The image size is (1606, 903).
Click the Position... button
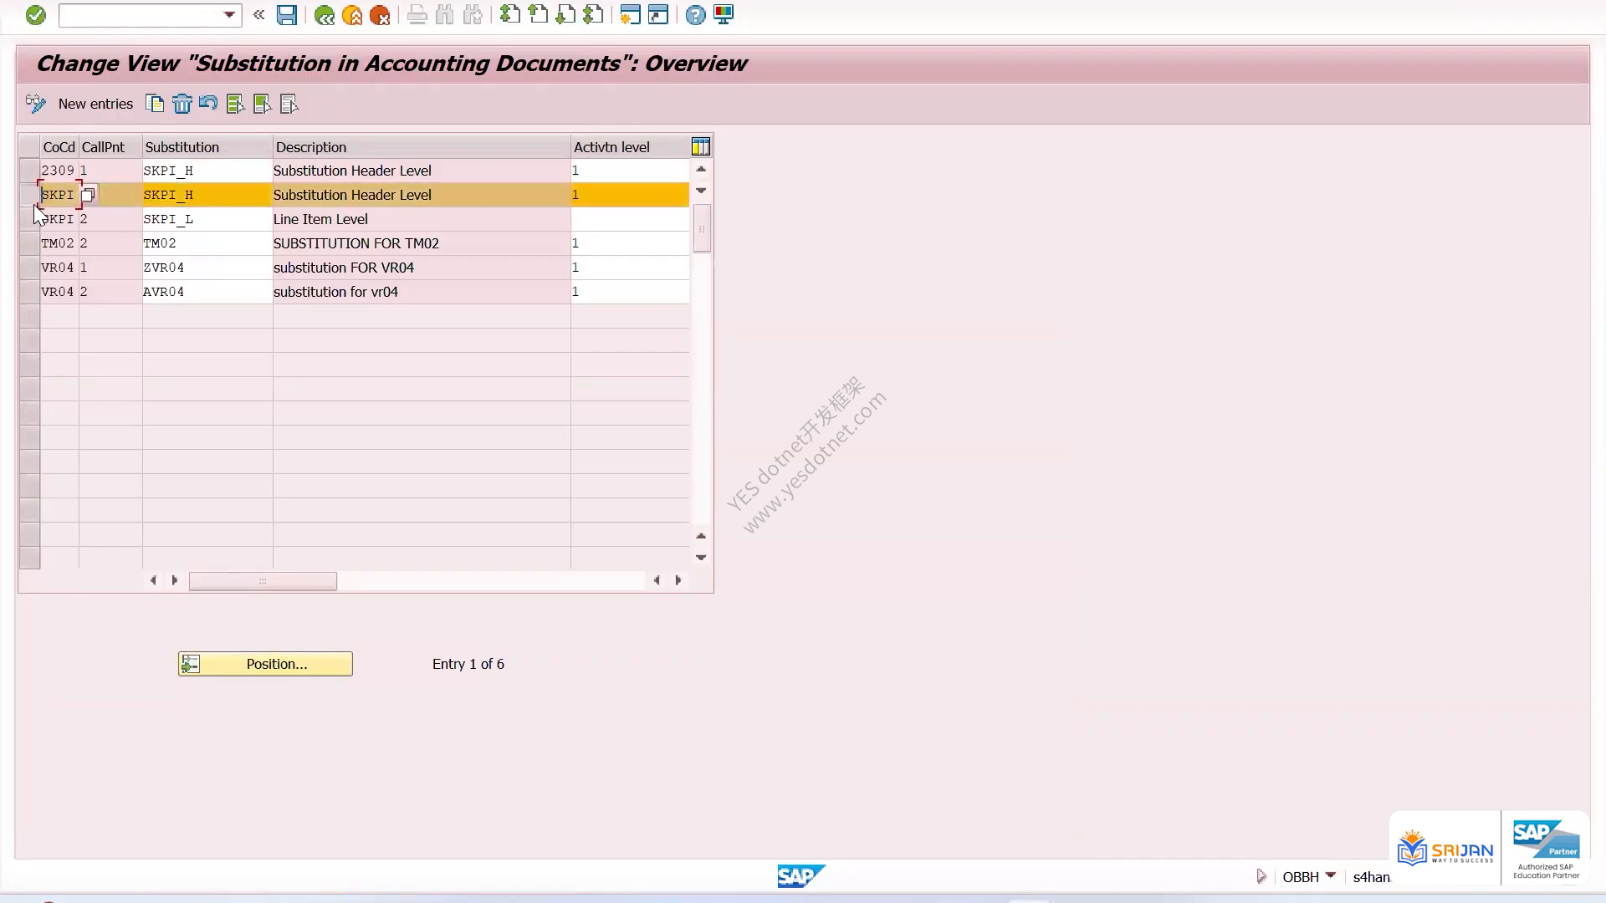(x=265, y=664)
